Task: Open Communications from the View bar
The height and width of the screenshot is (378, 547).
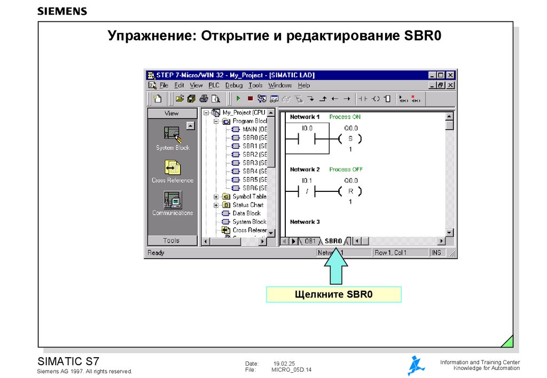Action: click(x=173, y=203)
